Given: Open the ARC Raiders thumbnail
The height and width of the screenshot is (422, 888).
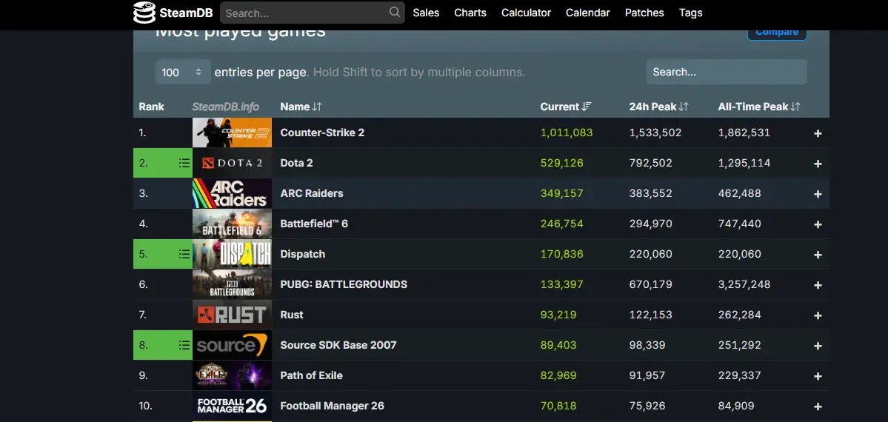Looking at the screenshot, I should coord(233,193).
